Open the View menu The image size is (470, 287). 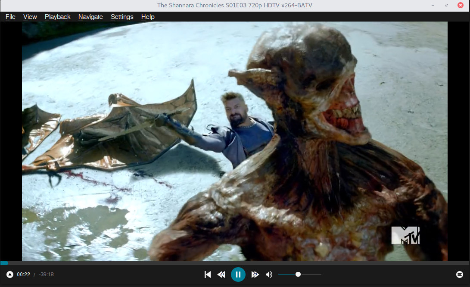[x=30, y=17]
